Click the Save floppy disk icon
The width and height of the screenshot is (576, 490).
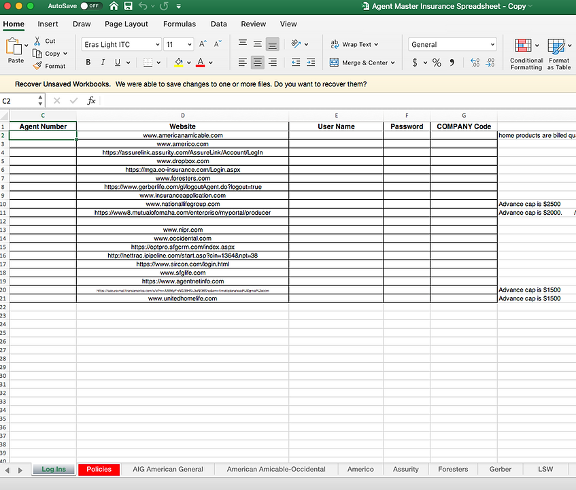(129, 6)
